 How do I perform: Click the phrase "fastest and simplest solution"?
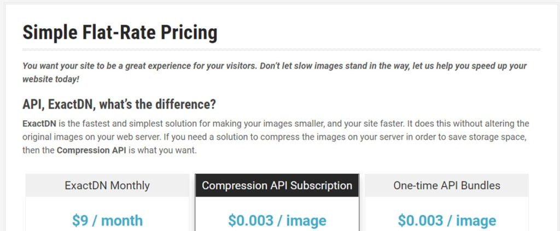coord(122,123)
